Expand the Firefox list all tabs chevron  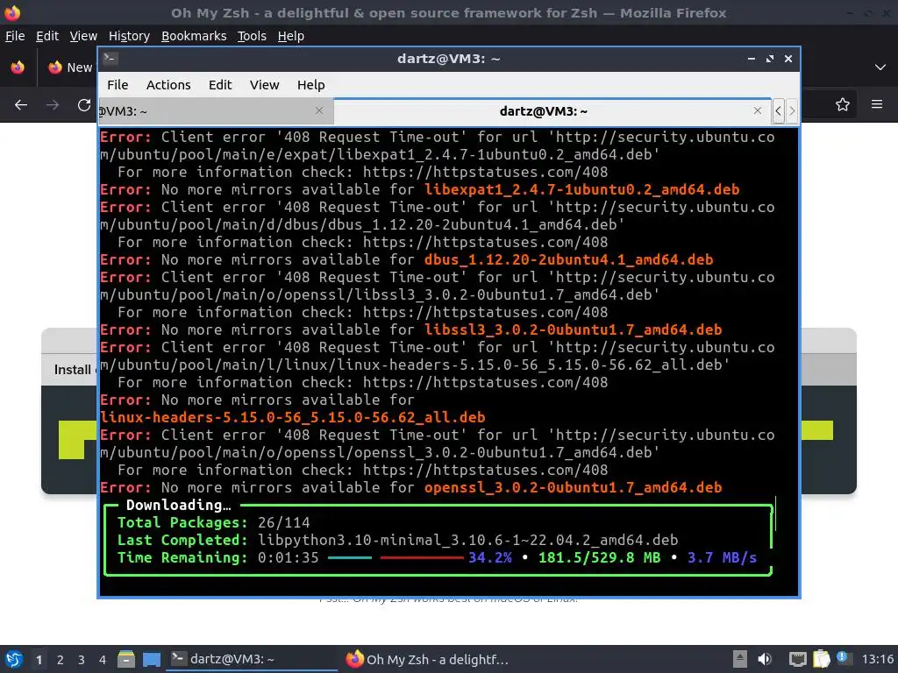(880, 67)
